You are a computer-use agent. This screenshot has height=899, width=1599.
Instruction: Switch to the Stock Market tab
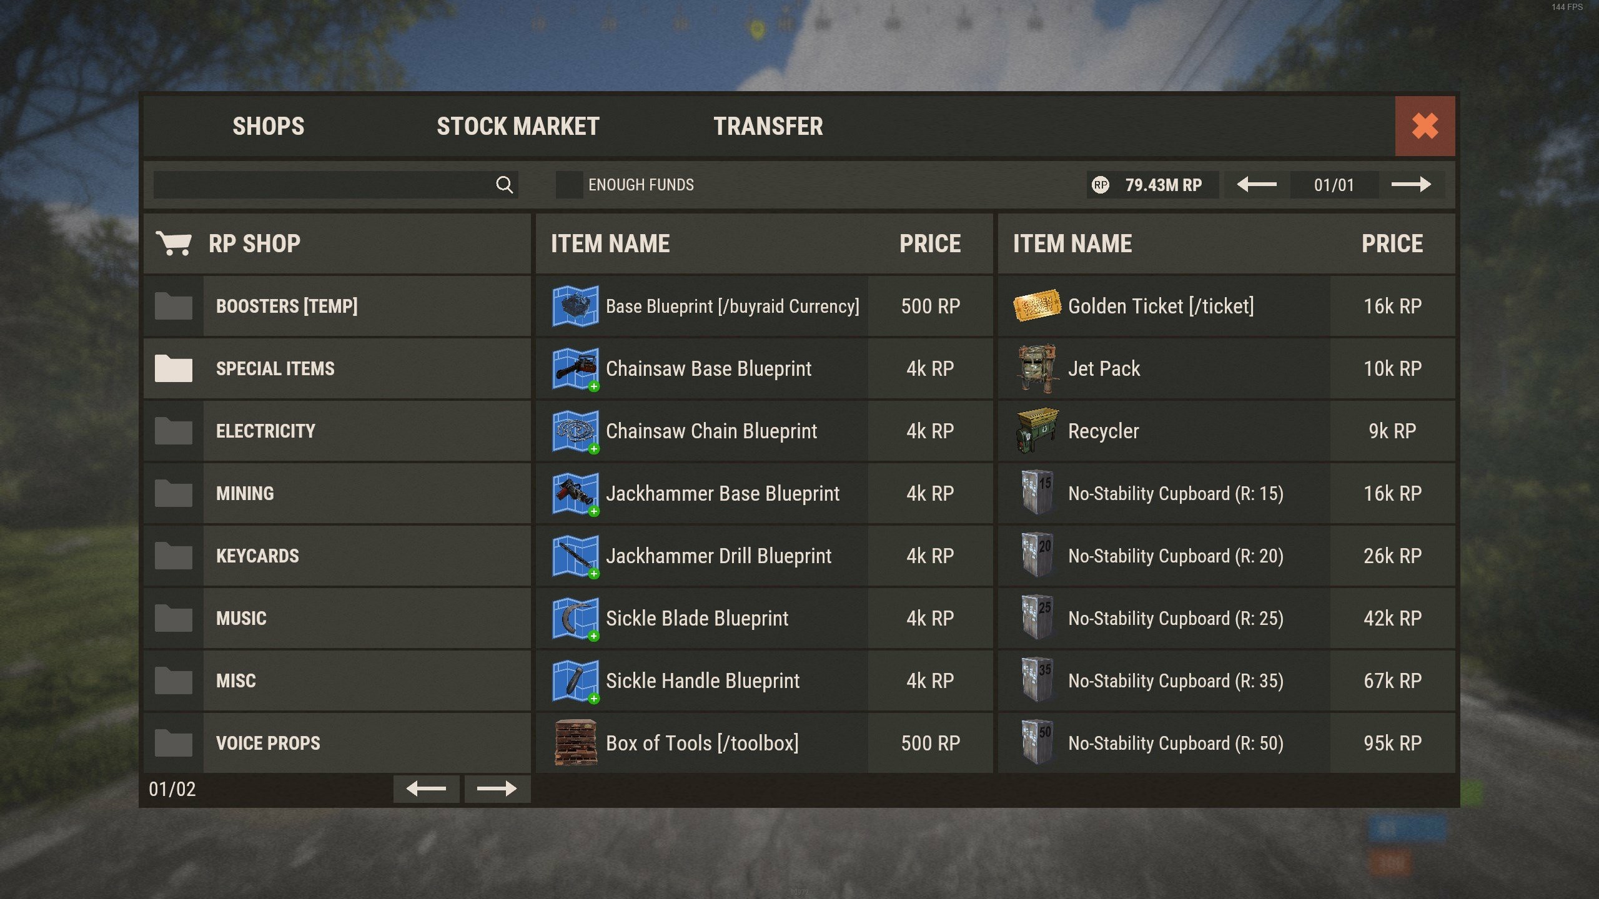518,126
